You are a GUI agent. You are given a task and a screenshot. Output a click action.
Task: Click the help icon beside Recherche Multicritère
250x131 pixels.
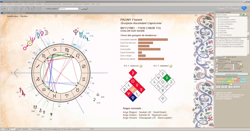coord(231,84)
